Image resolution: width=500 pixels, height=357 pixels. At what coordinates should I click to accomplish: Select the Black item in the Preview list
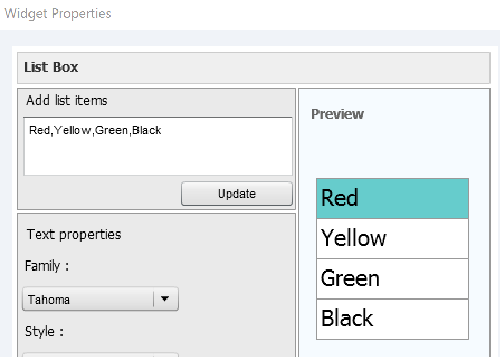click(391, 319)
